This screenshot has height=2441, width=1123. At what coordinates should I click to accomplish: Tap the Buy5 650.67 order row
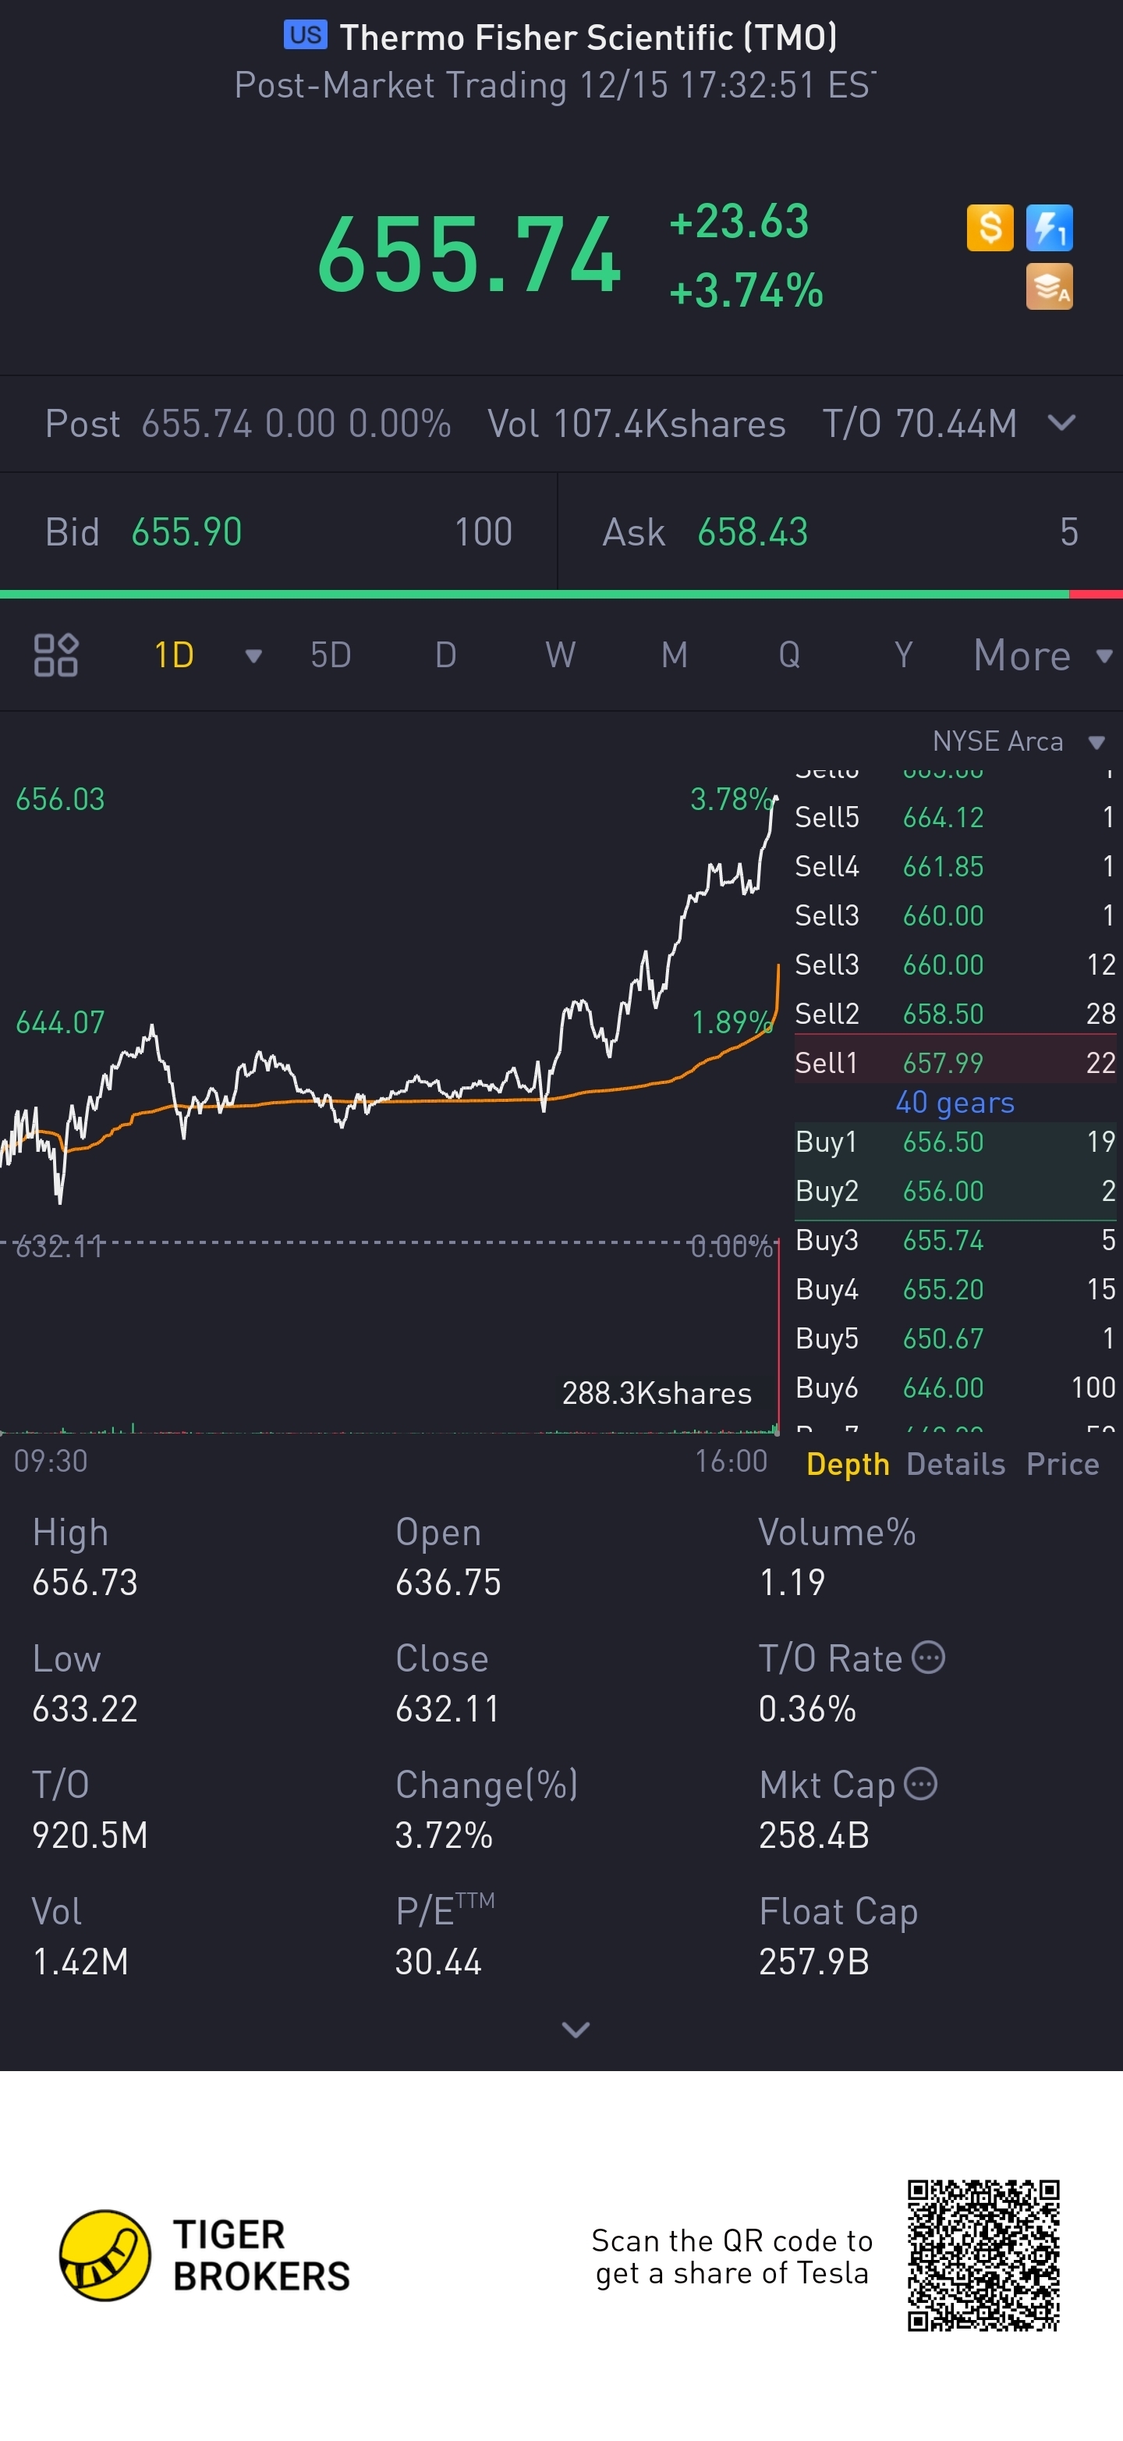tap(955, 1339)
